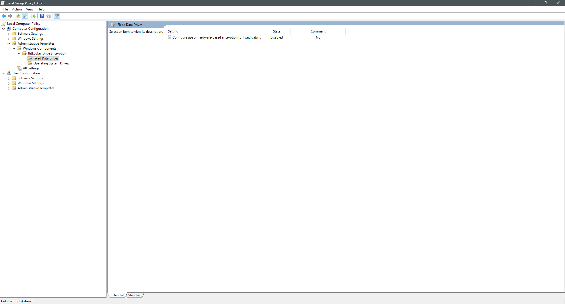This screenshot has height=304, width=565.
Task: Select Local Computer Policy root label
Action: 24,24
